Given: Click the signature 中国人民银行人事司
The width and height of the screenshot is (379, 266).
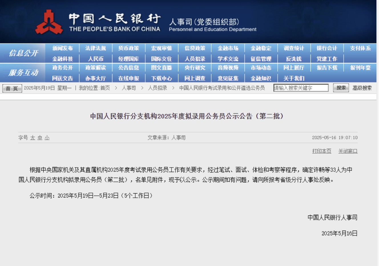Looking at the screenshot, I should click(x=332, y=217).
